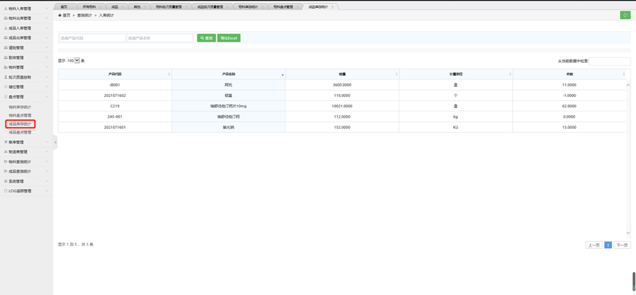Click product code cell 2021071601

[114, 127]
